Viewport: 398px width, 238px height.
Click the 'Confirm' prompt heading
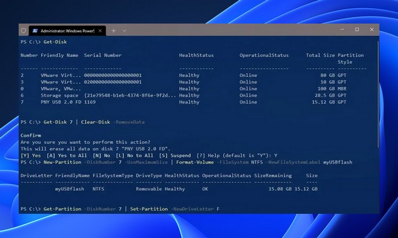click(x=30, y=135)
